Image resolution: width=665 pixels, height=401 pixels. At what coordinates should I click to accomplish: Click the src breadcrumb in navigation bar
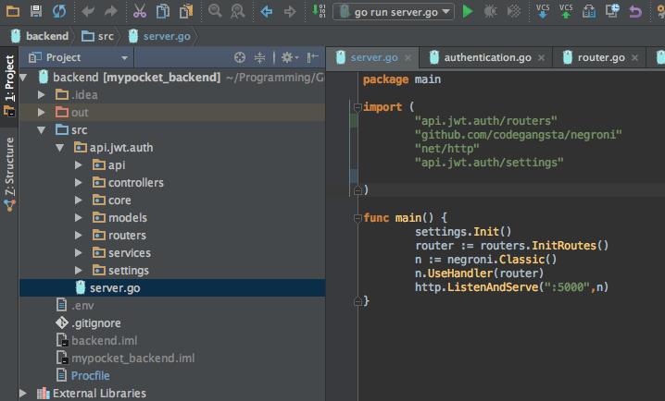105,36
